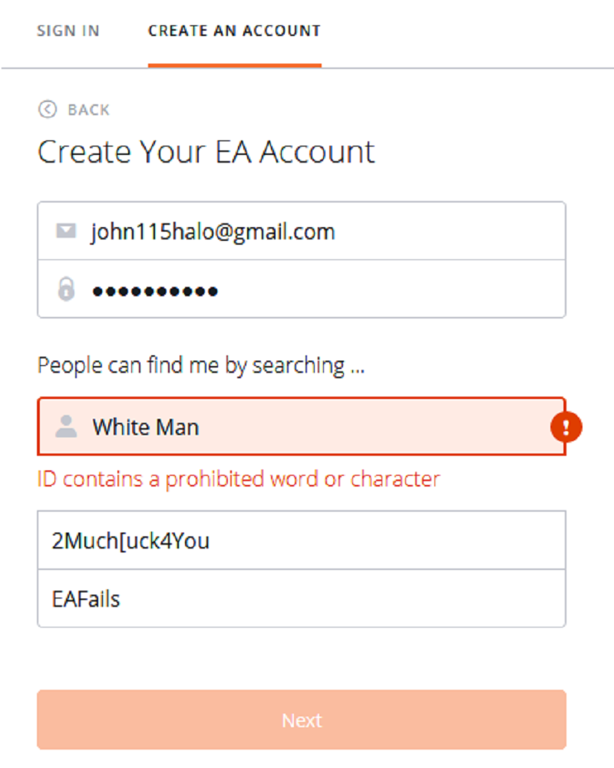Go back using the BACK text link
This screenshot has width=614, height=768.
tap(89, 110)
